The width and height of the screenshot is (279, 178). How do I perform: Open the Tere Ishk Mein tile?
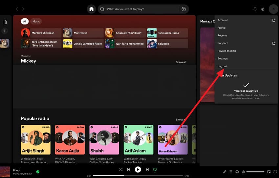(41, 43)
